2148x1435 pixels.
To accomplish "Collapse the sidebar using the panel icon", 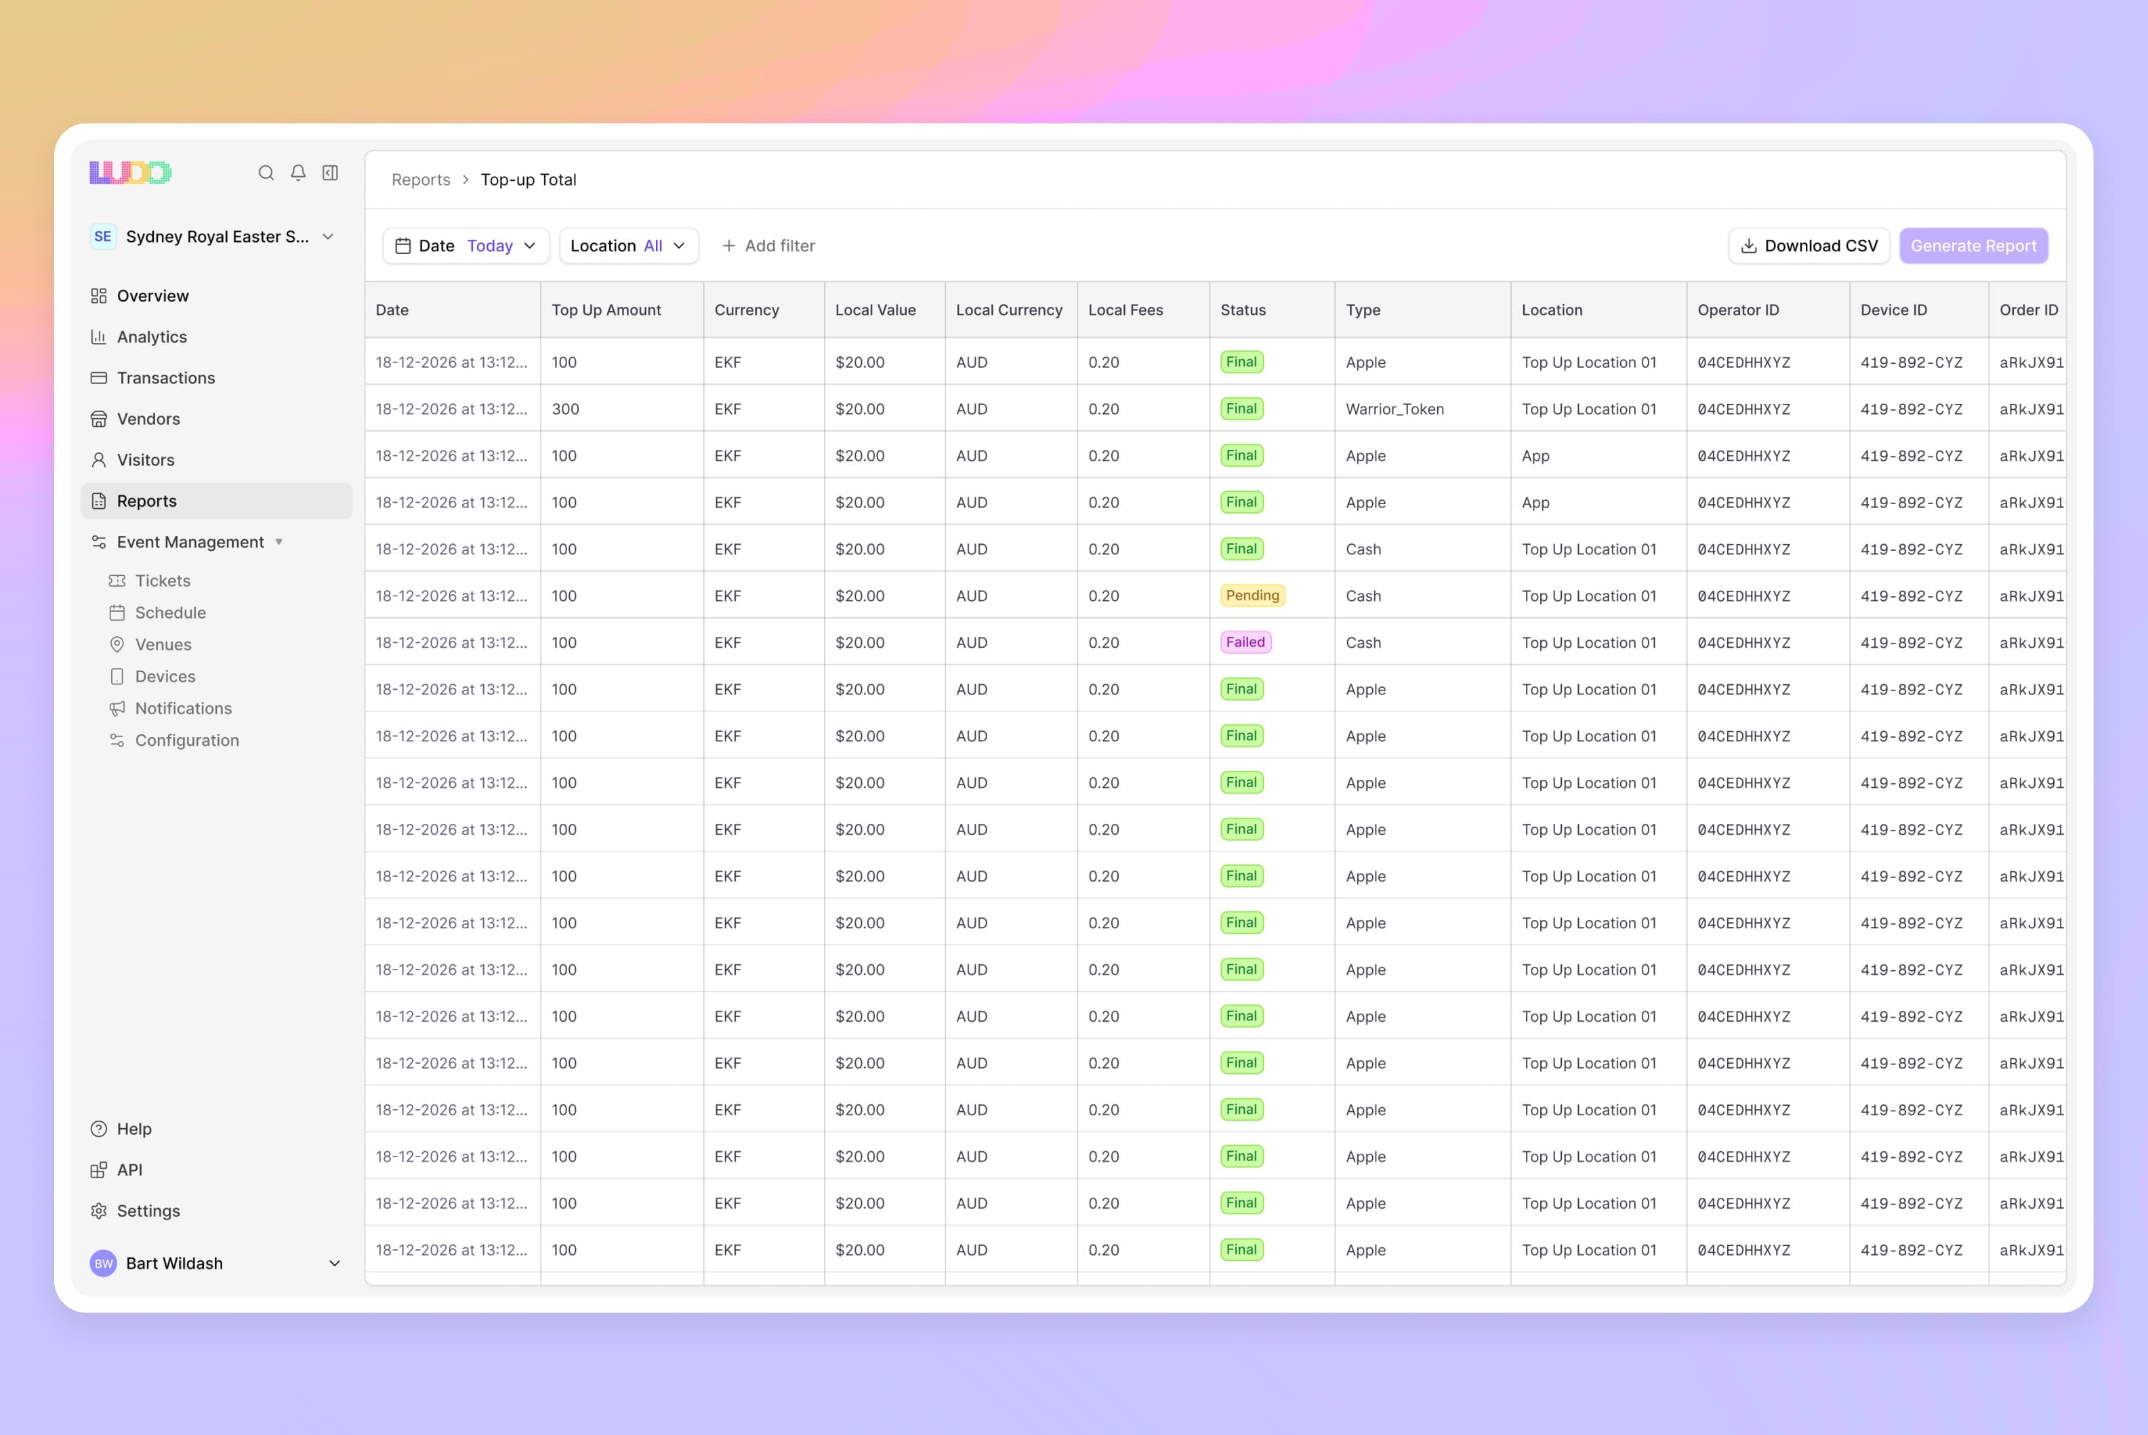I will click(331, 173).
